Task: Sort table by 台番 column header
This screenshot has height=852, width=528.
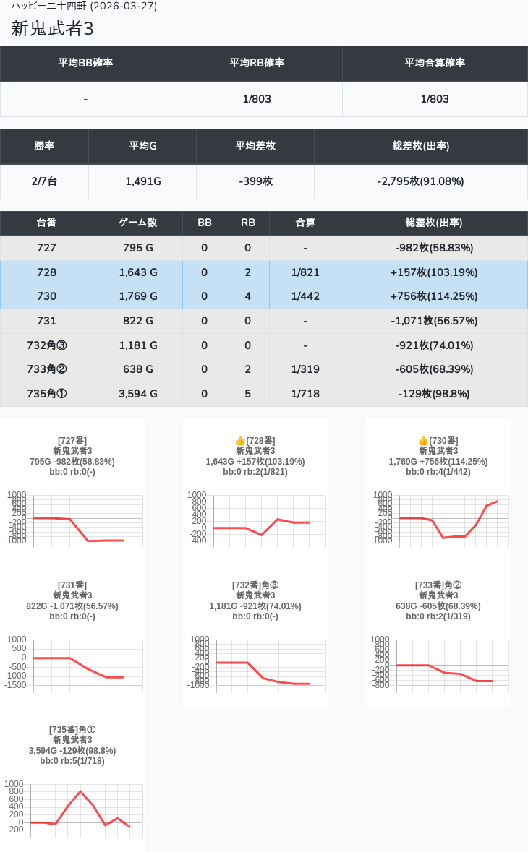Action: tap(46, 223)
